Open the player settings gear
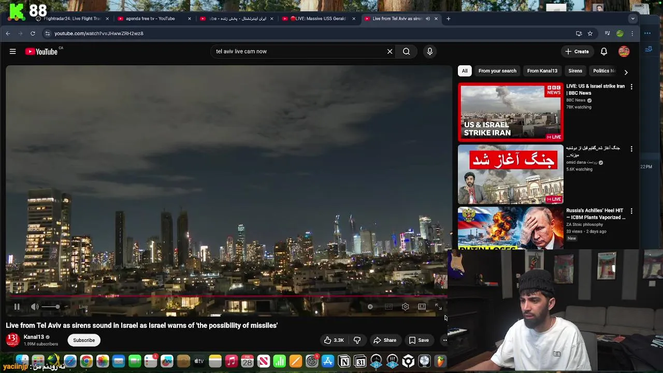 (406, 307)
